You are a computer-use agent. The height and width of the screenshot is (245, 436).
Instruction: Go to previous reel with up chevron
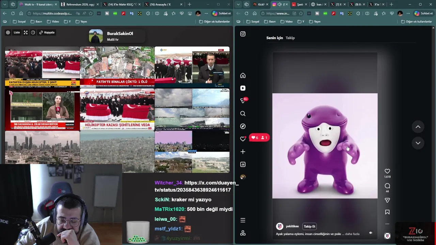click(x=418, y=127)
